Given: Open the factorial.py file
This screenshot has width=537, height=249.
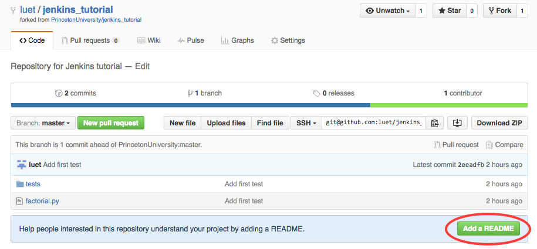Looking at the screenshot, I should (x=42, y=201).
